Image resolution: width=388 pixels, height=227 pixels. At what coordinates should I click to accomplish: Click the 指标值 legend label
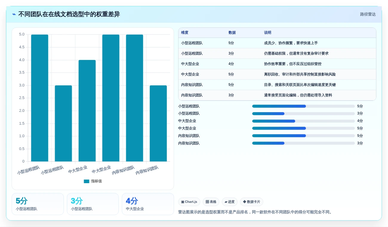[96, 181]
